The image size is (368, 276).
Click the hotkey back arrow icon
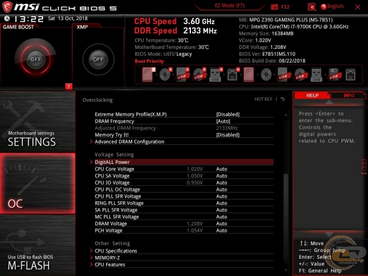[x=283, y=99]
